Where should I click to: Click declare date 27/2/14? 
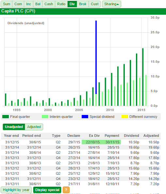pos(74,158)
